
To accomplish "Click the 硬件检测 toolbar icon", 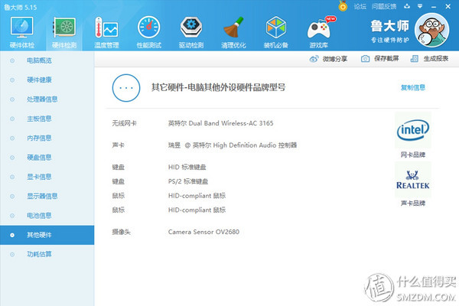I will (63, 32).
